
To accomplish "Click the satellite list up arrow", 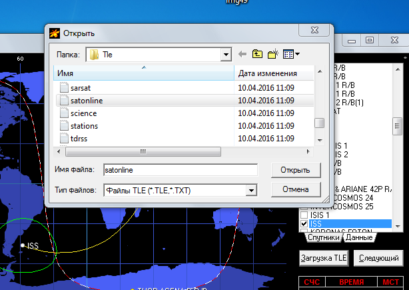I will click(x=398, y=69).
